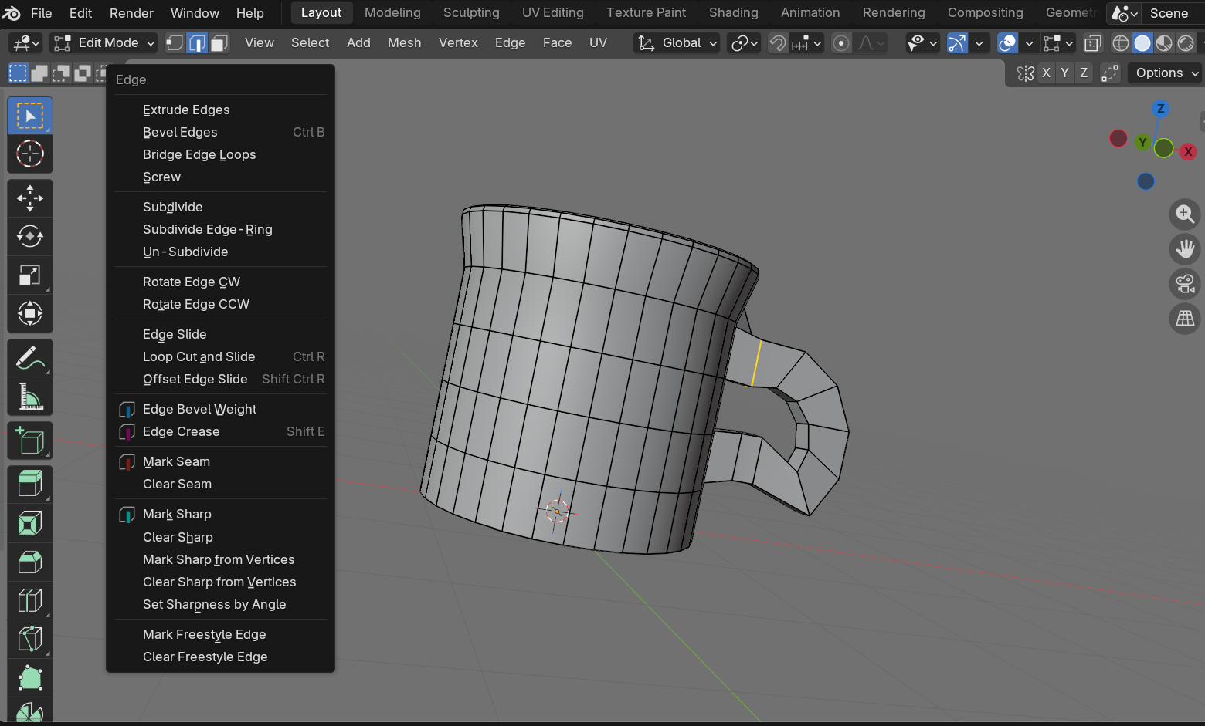
Task: Choose Mark Sharp menu entry
Action: click(x=221, y=514)
